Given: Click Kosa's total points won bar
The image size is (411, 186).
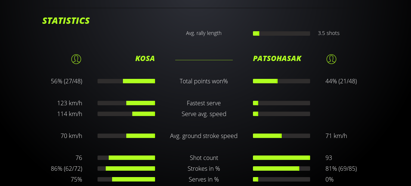Looking at the screenshot, I should tap(126, 81).
